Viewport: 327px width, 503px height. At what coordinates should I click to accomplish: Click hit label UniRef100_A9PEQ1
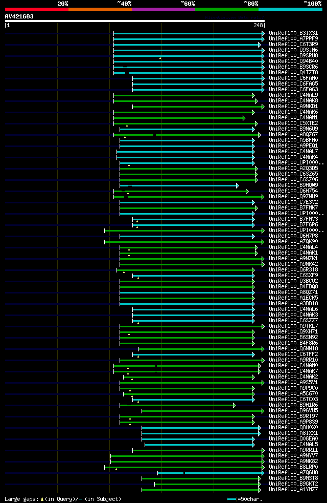tap(293, 145)
